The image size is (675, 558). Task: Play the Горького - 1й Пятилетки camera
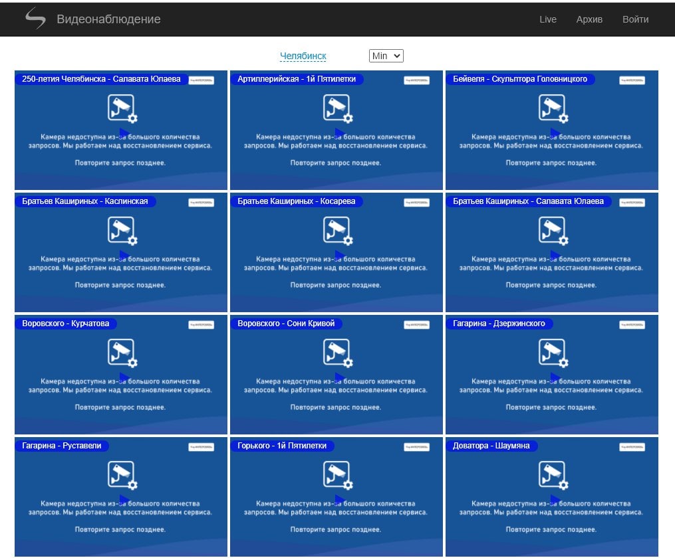[x=340, y=499]
